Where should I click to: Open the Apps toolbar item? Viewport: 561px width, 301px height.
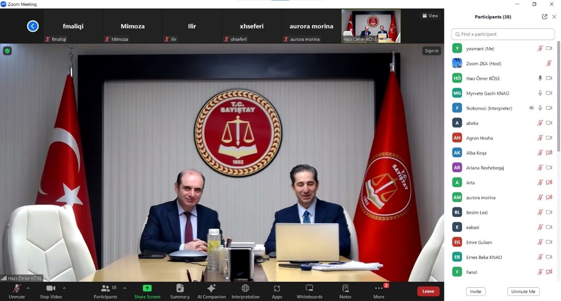(x=277, y=291)
